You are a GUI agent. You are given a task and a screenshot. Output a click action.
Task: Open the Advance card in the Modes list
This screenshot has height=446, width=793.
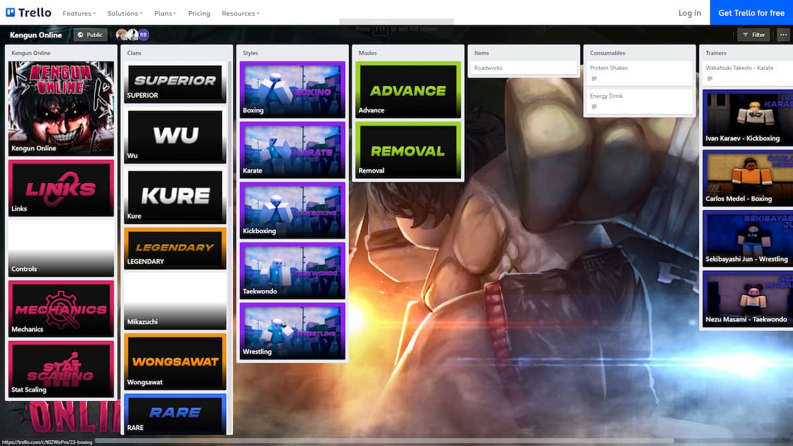pos(407,88)
